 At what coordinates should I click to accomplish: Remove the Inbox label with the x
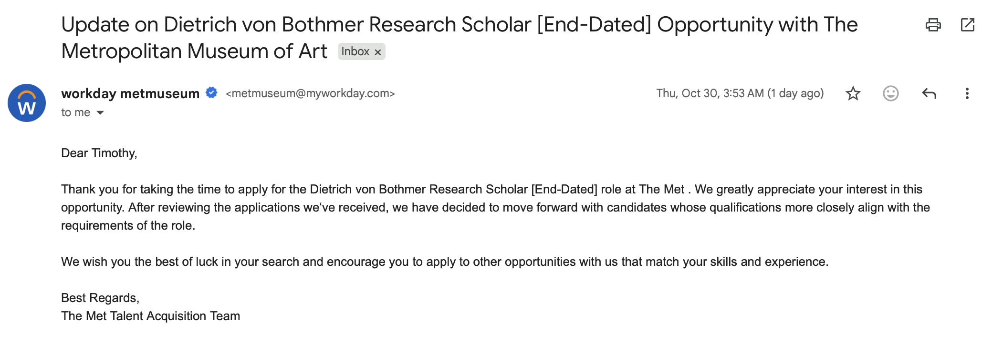(378, 52)
